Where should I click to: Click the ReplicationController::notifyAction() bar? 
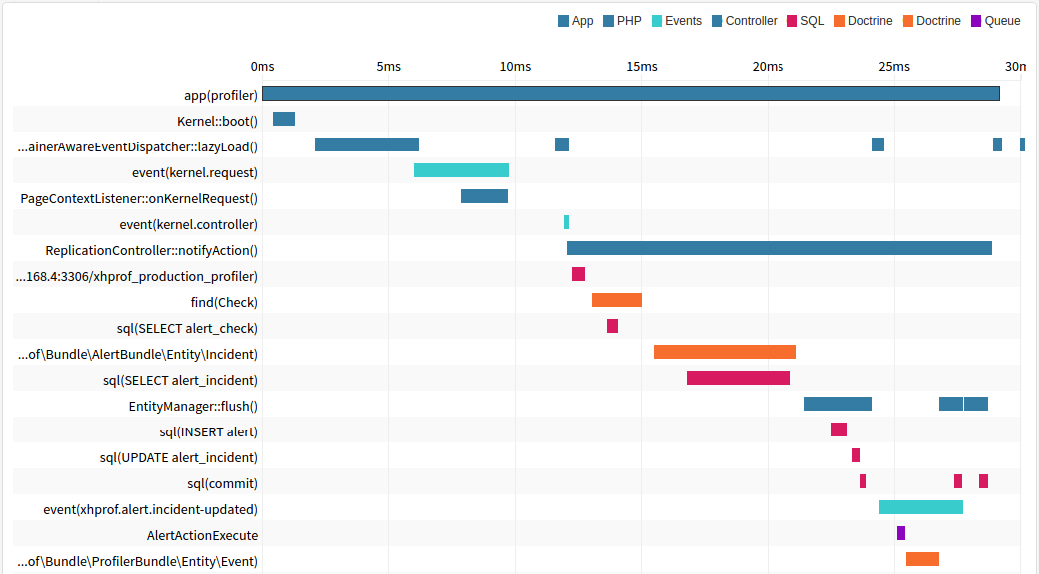(779, 249)
